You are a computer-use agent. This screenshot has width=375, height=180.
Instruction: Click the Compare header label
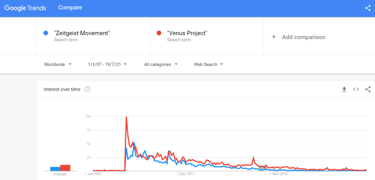70,8
